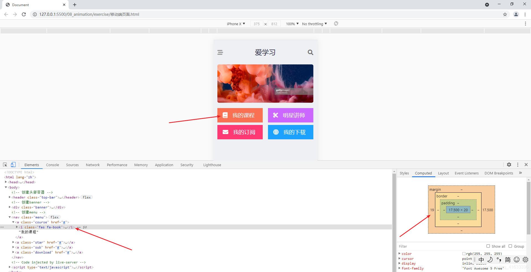The height and width of the screenshot is (272, 531).
Task: Click the globe icon on 我的下载 tile
Action: tap(276, 132)
